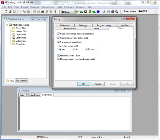Toggle one-to-one project-workspace model checkbox
This screenshot has height=140, width=160.
pyautogui.click(x=58, y=59)
